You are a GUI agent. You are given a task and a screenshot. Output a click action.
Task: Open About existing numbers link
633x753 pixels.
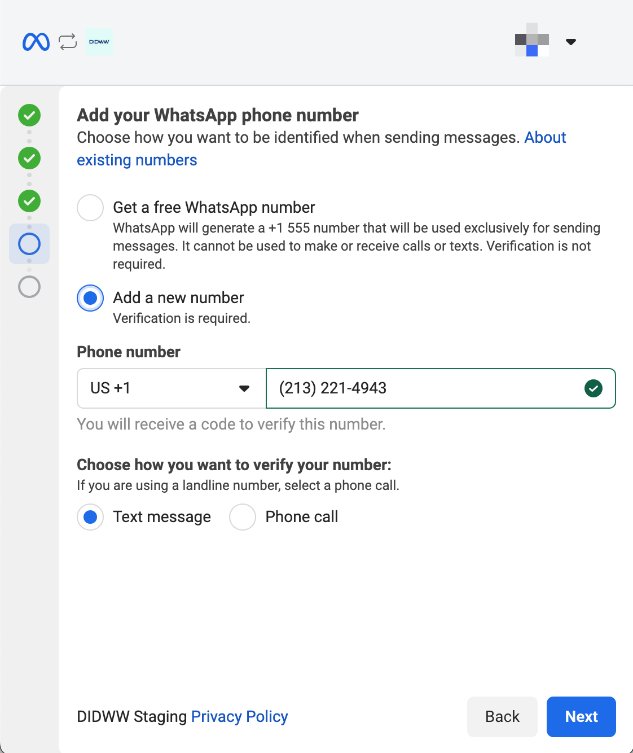point(137,160)
